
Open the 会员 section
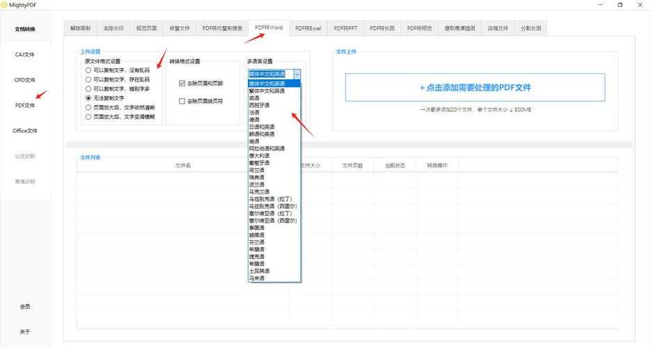[x=25, y=306]
